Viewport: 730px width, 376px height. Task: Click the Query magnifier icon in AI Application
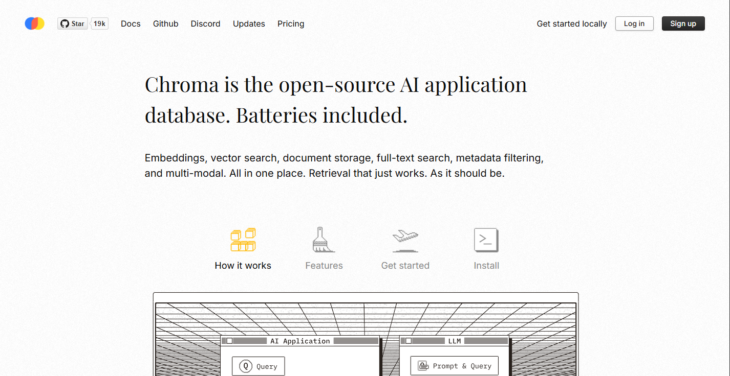point(246,366)
